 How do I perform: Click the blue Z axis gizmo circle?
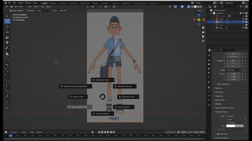point(199,15)
